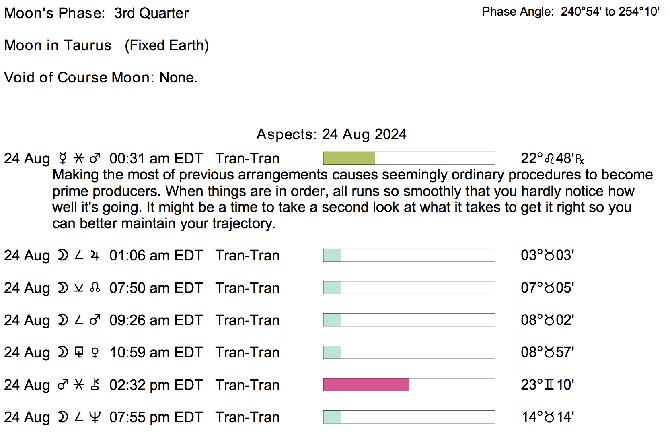The image size is (670, 433).
Task: Click the Mercury glyph in the 00:31 am row
Action: (62, 158)
